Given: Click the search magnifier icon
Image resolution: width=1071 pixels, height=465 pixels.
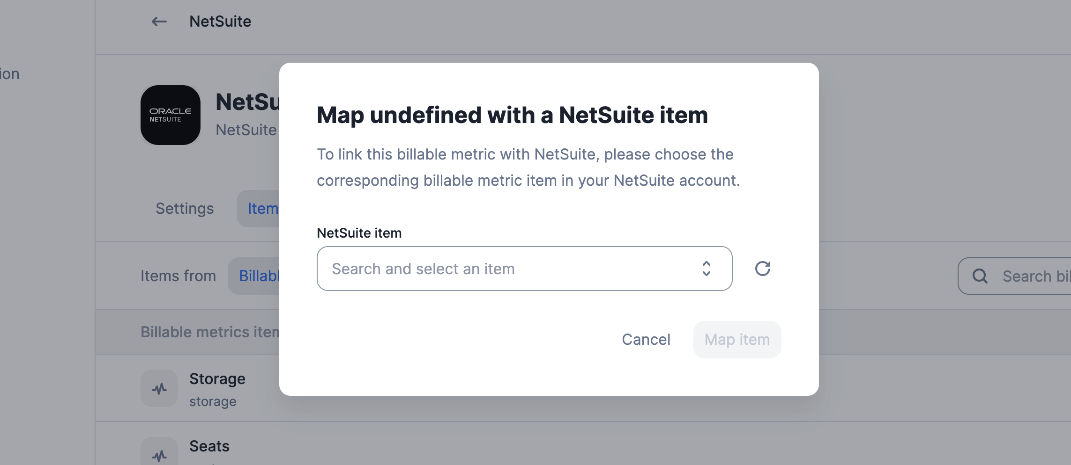Looking at the screenshot, I should tap(980, 276).
